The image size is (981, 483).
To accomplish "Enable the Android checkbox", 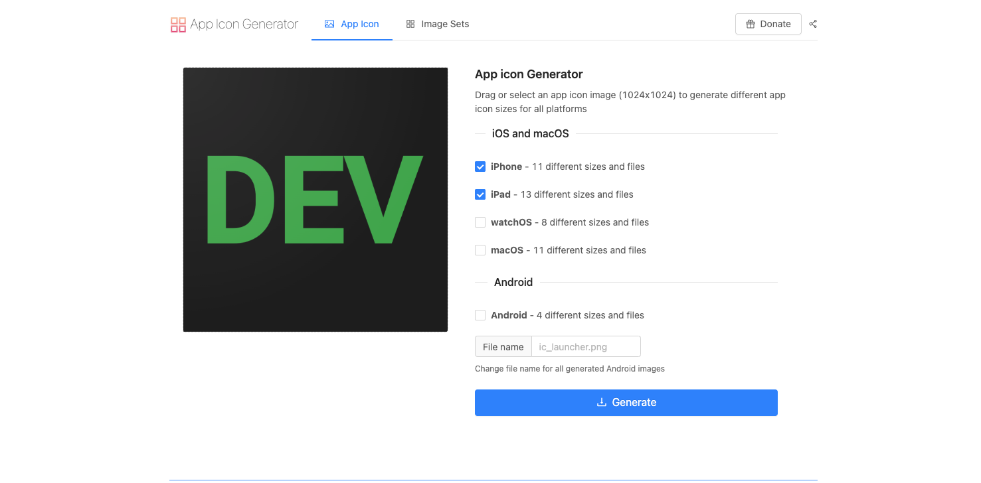I will tap(480, 315).
